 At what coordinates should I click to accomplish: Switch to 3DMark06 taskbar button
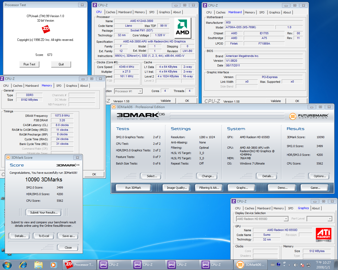click(250, 265)
